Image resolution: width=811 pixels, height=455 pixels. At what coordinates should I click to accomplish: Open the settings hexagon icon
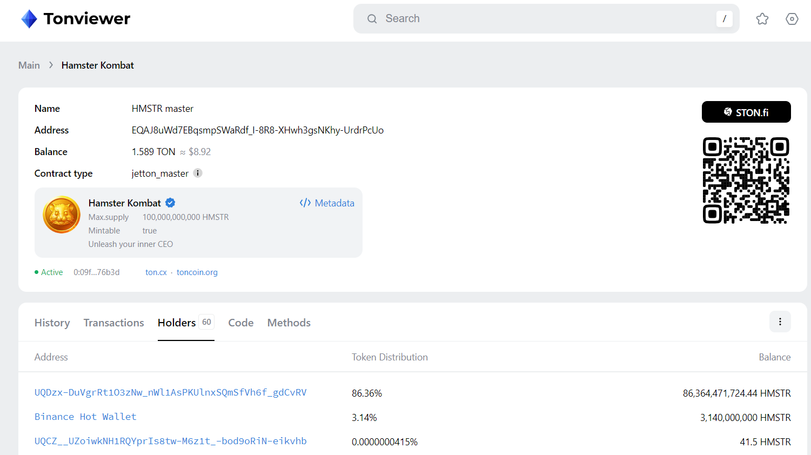[792, 19]
